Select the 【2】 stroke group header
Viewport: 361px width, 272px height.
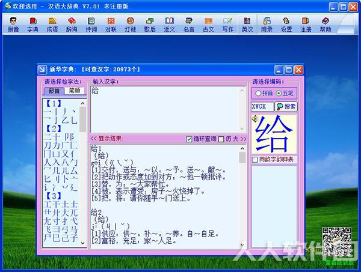[x=54, y=128]
